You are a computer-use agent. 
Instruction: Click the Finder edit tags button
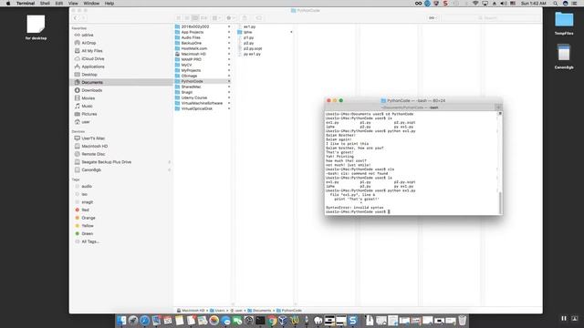(258, 18)
